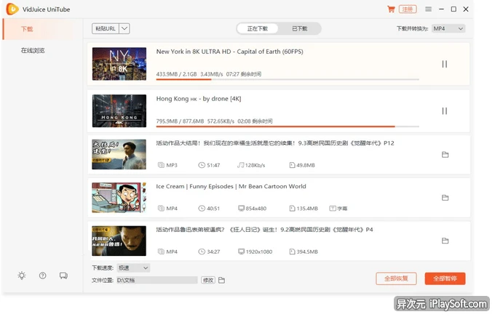495x317 pixels.
Task: Click the VidJuice UniTube logo
Action: coord(12,9)
